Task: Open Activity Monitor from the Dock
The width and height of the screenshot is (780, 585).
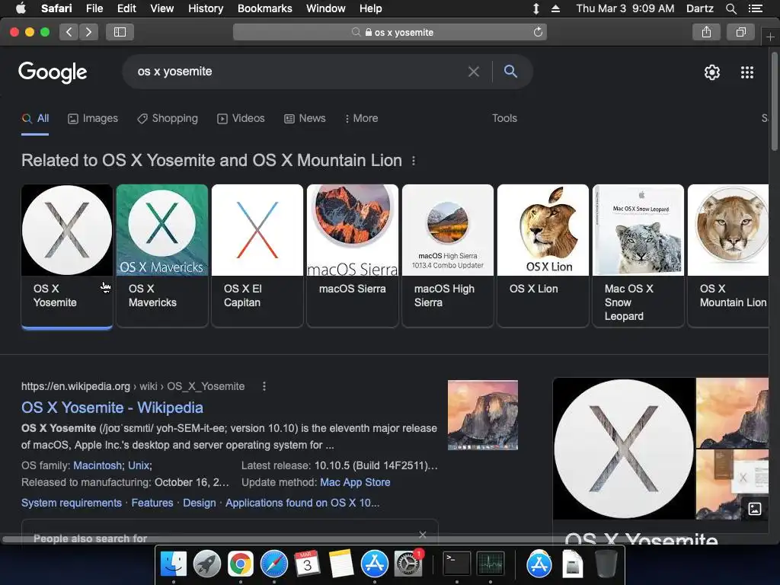Action: pos(490,564)
